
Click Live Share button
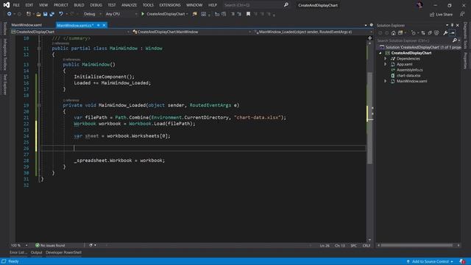coord(441,14)
